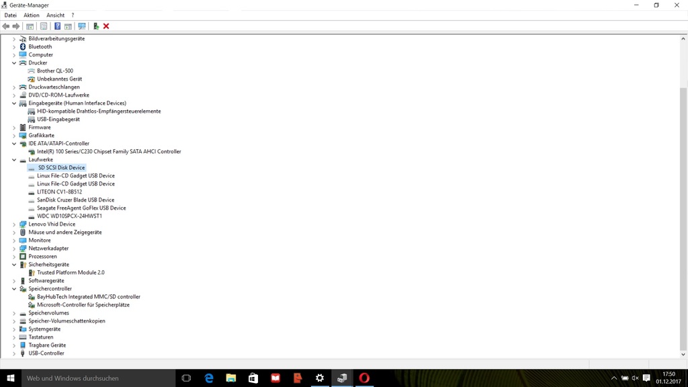This screenshot has width=688, height=387.
Task: Collapse the Speichercontroller category
Action: click(14, 289)
